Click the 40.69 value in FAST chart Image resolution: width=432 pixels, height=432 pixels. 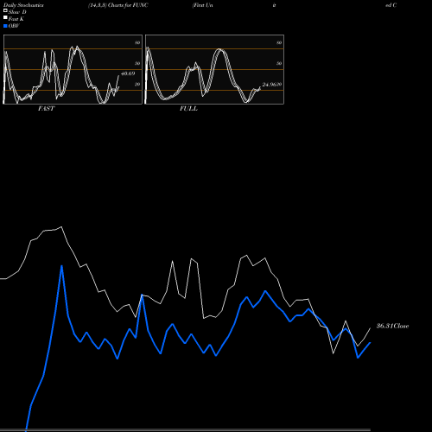click(128, 73)
